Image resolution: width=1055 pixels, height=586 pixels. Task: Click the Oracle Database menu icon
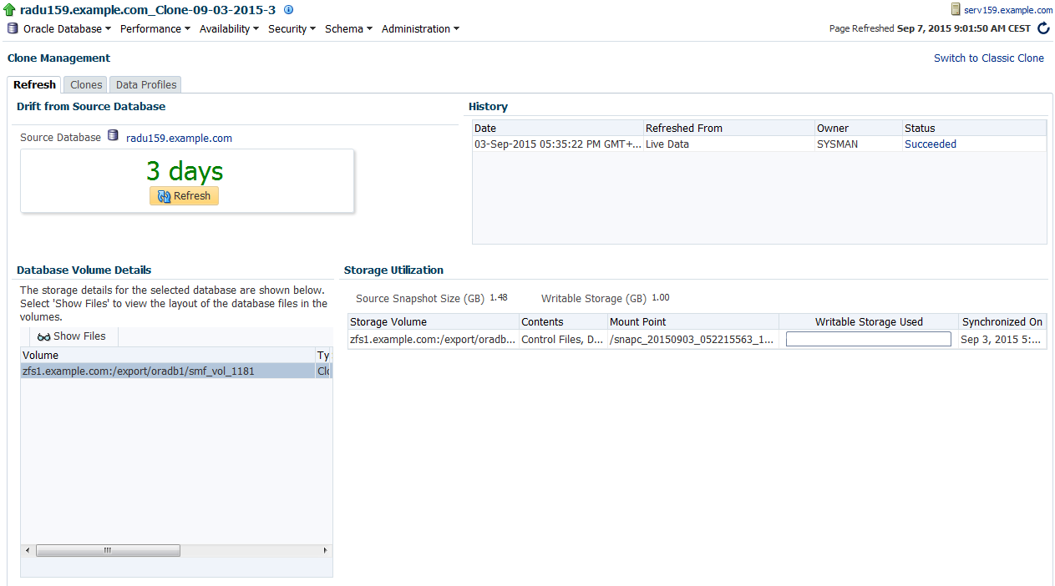13,28
